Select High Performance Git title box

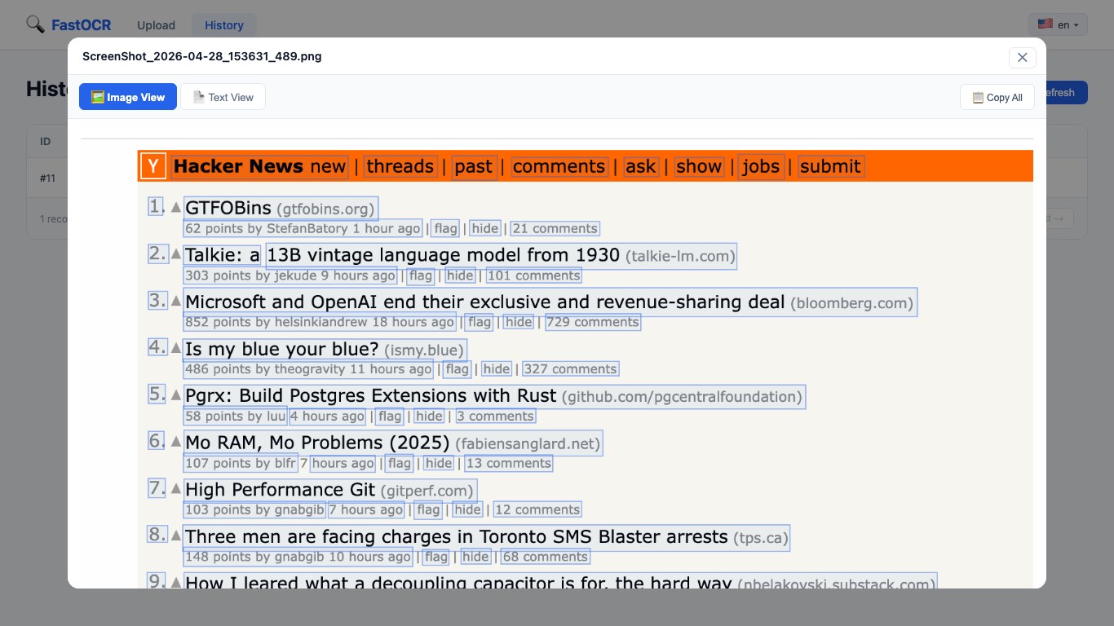tap(330, 490)
